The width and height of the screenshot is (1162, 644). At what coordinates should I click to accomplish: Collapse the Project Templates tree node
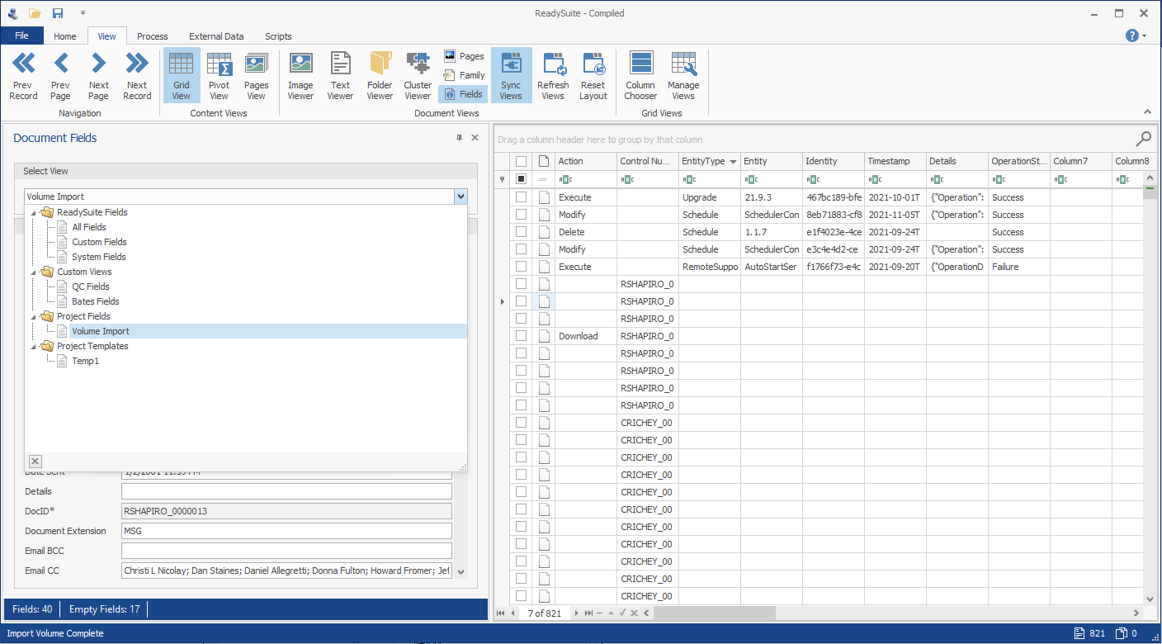(x=34, y=346)
